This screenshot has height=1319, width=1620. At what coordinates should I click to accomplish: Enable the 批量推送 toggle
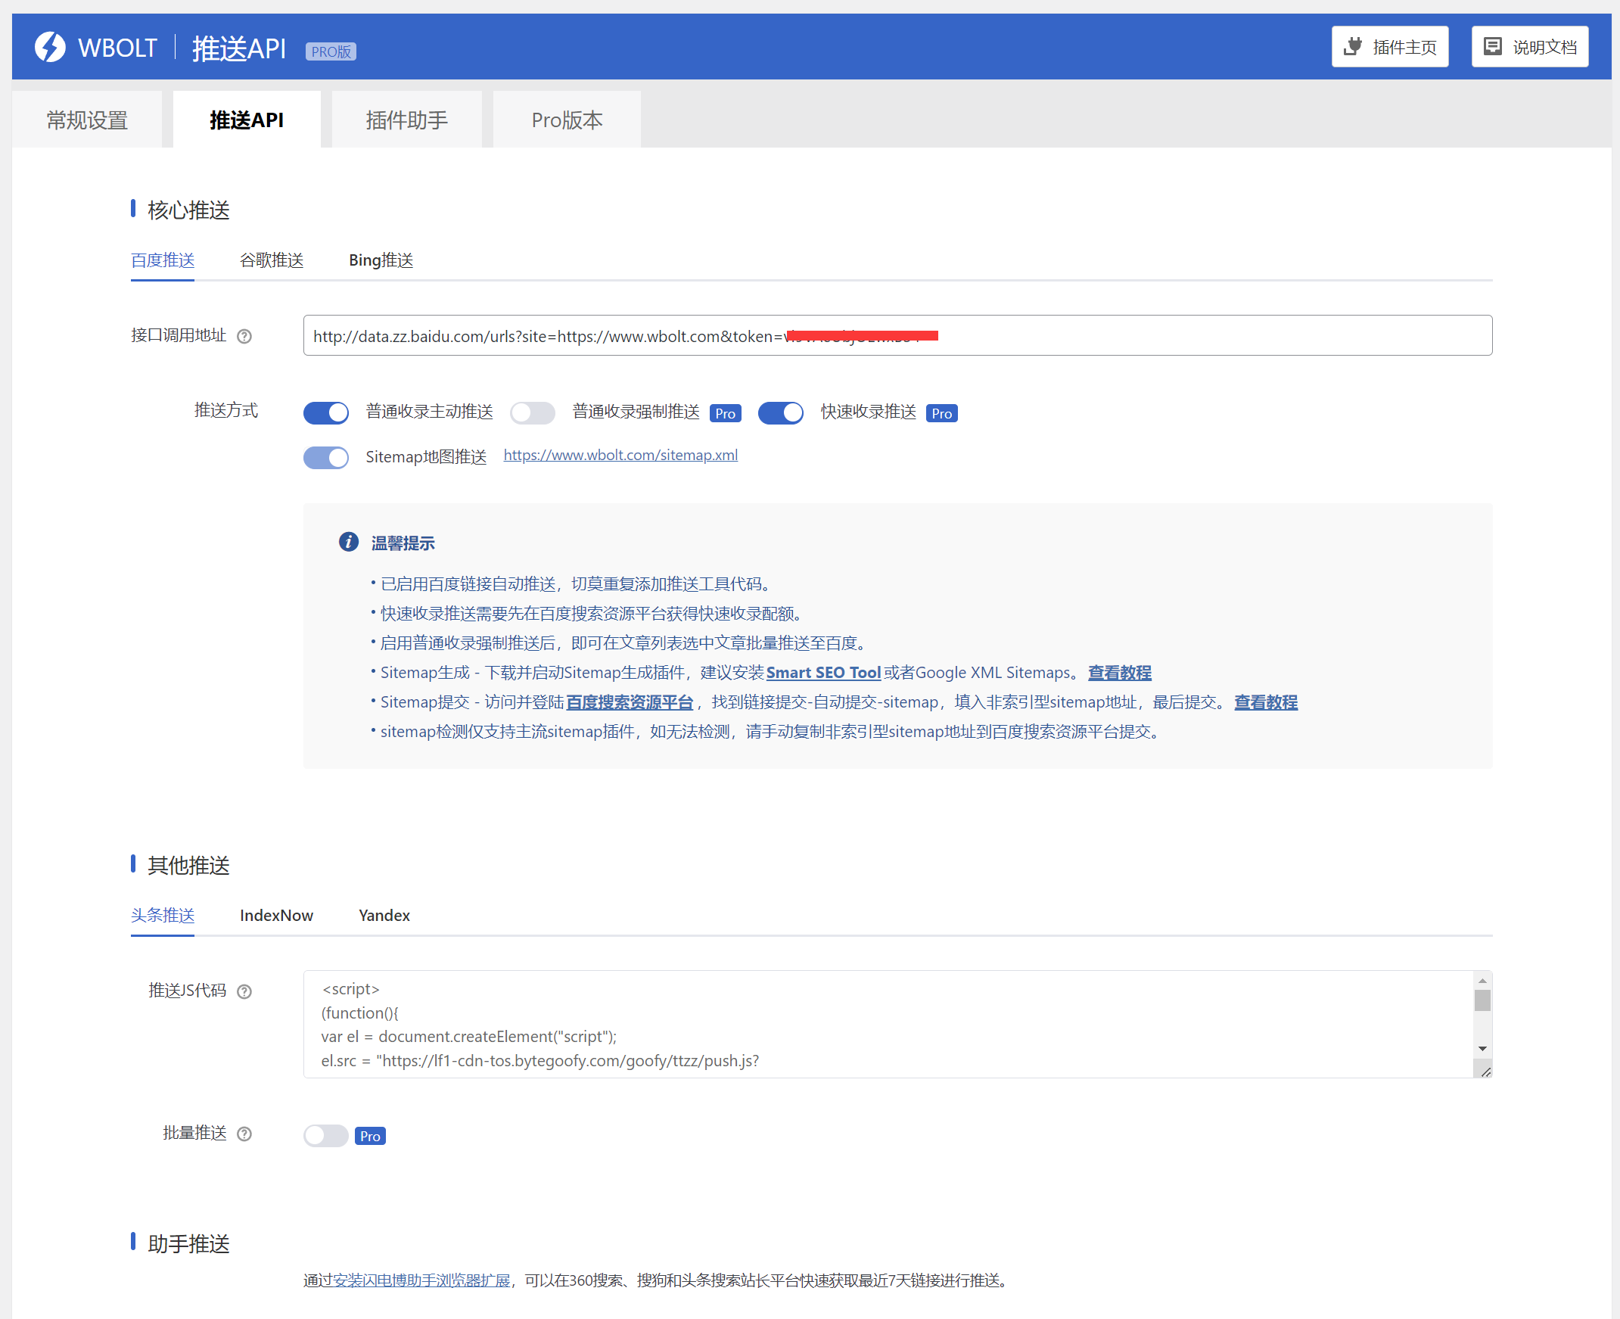pos(326,1136)
